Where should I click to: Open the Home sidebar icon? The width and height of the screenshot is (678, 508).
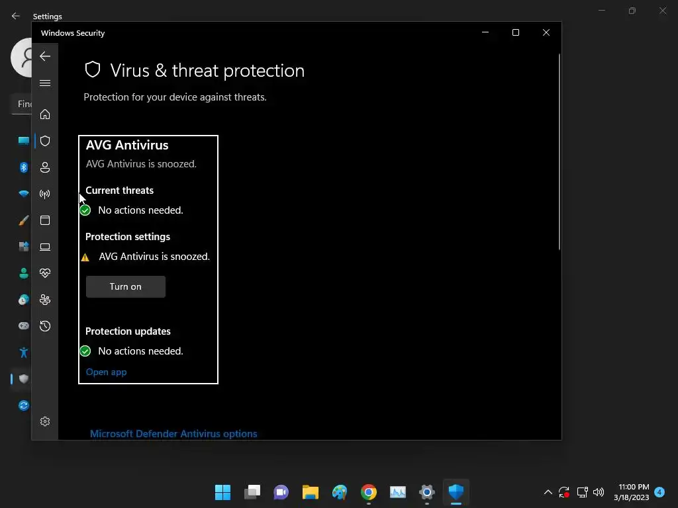pyautogui.click(x=45, y=114)
